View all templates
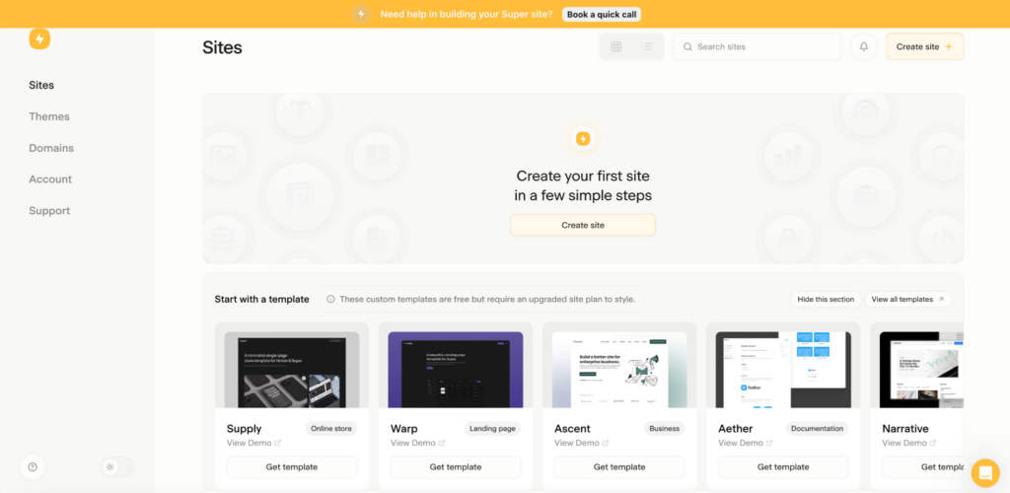1010x493 pixels. (907, 299)
